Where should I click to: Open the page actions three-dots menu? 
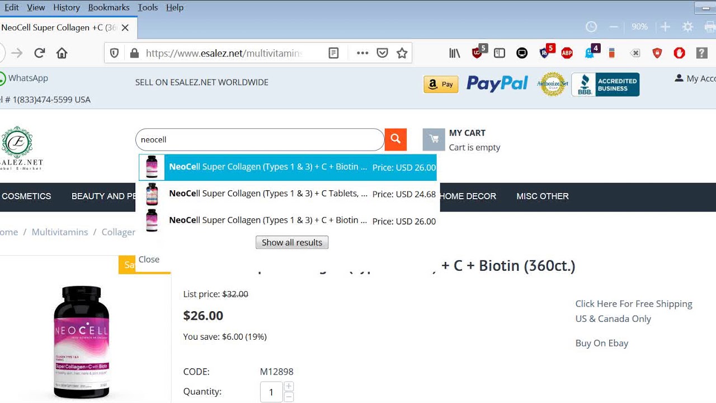362,53
